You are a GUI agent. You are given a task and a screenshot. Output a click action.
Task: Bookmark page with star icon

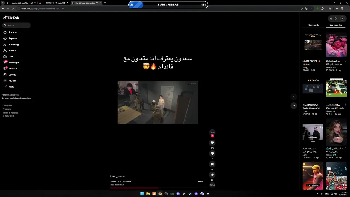[311, 8]
